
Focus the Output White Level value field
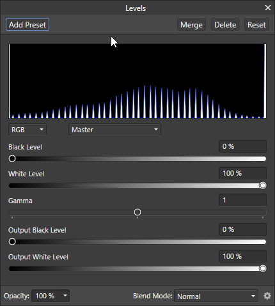(x=242, y=256)
